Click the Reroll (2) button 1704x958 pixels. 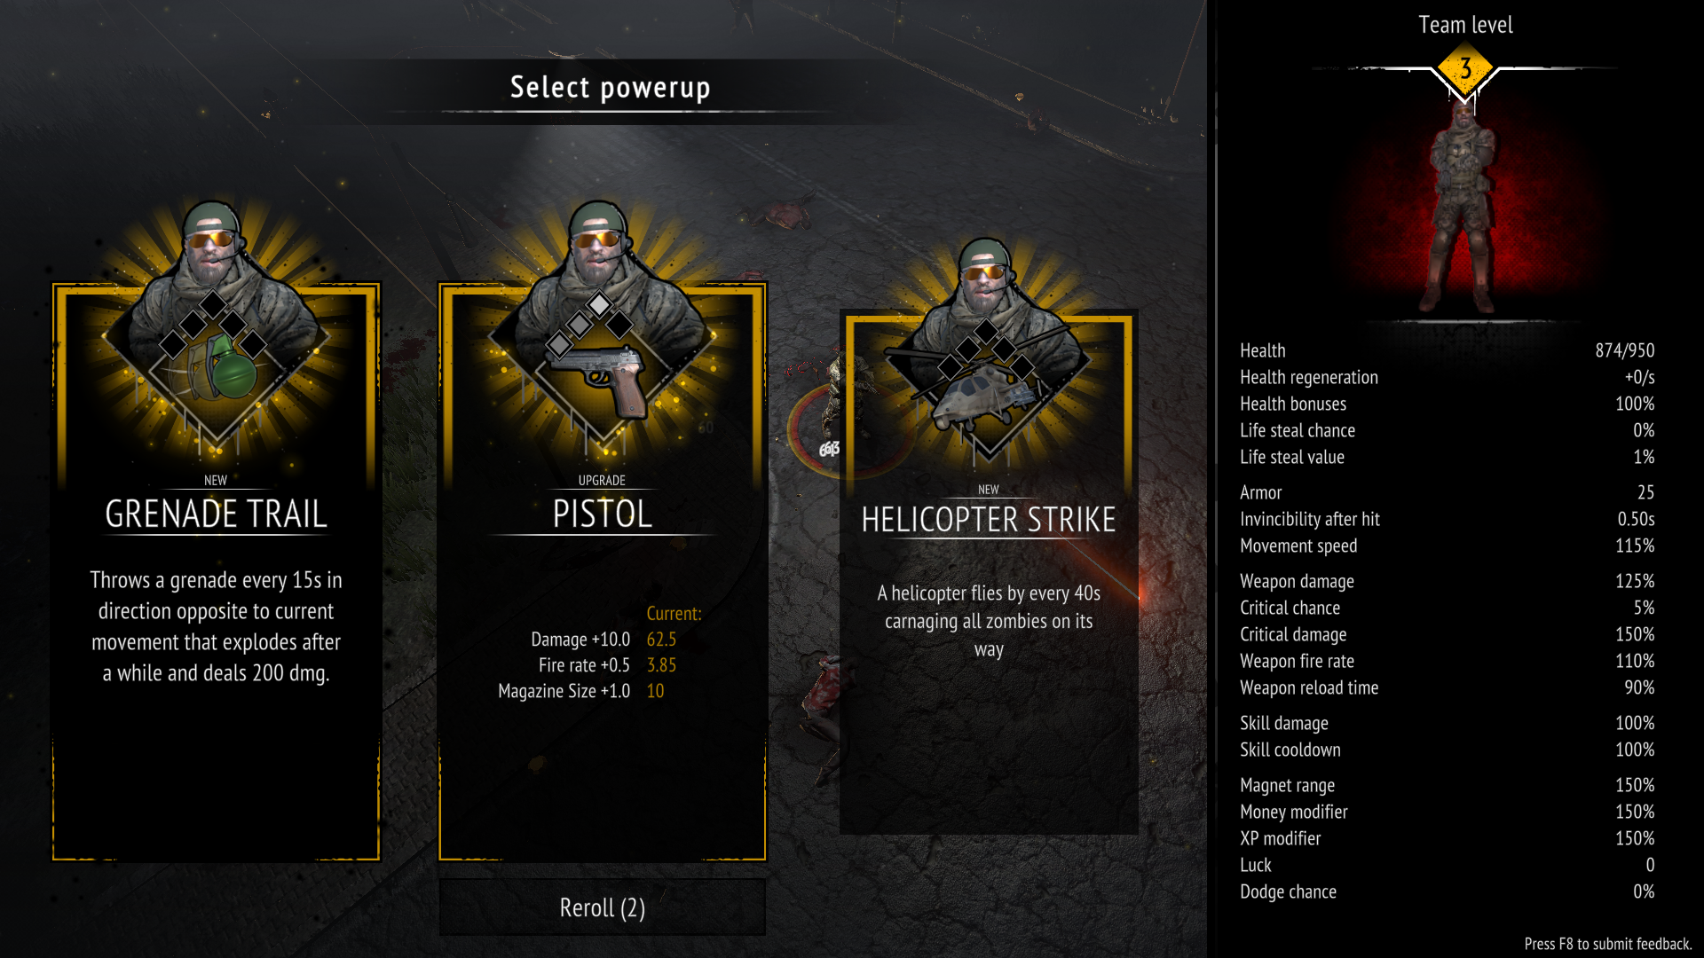603,907
